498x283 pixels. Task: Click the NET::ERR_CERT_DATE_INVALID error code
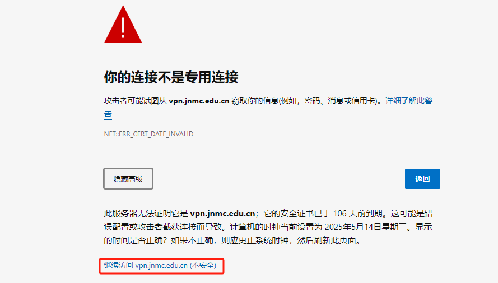(148, 134)
